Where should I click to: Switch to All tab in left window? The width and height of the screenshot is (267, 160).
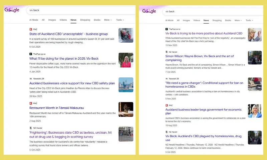(43, 20)
